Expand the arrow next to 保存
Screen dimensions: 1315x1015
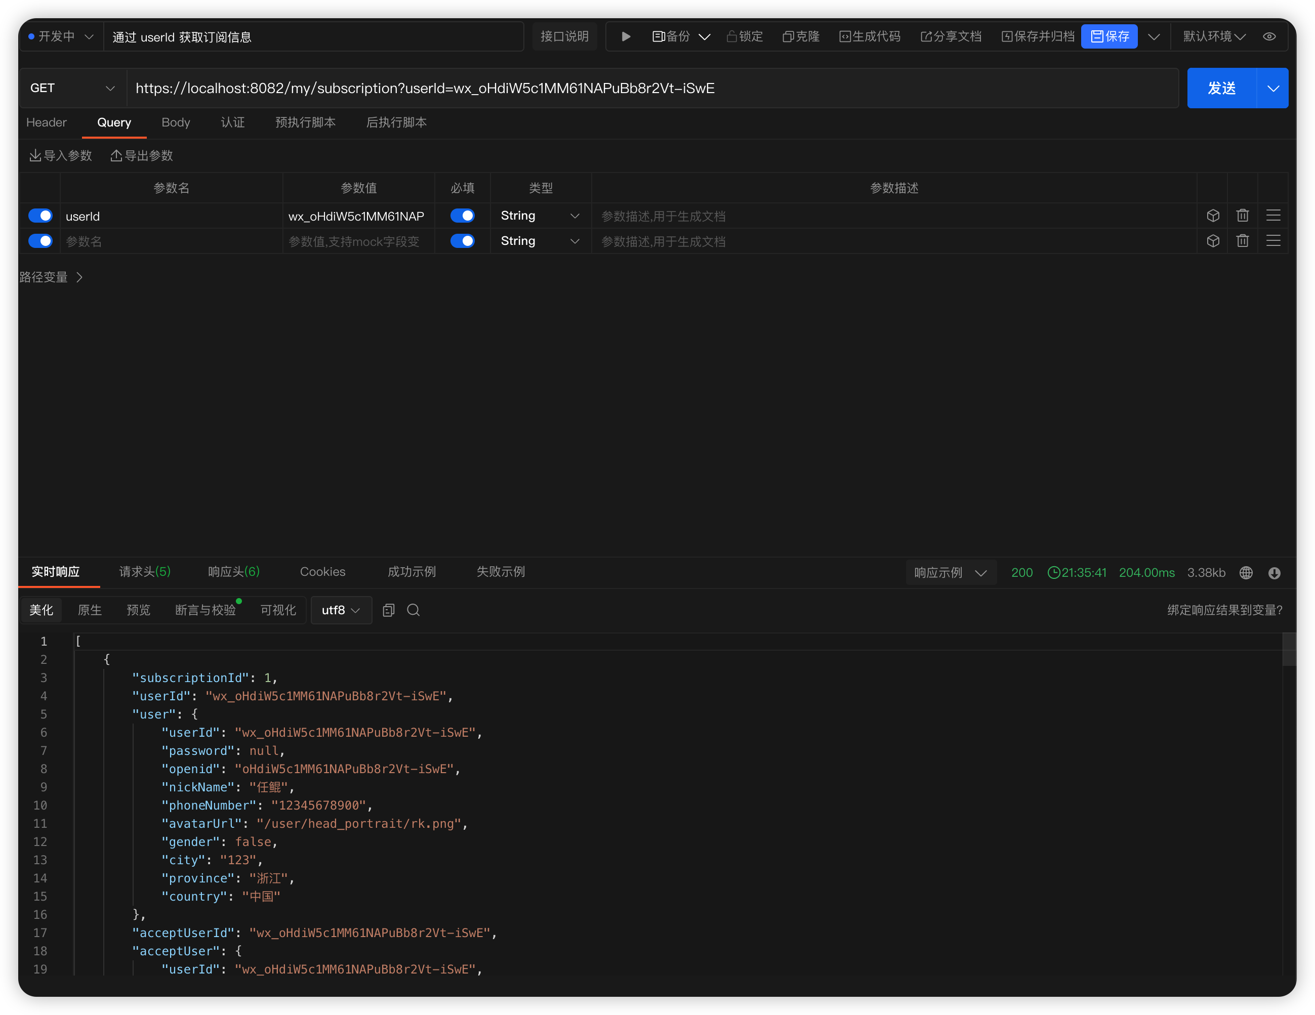(1154, 37)
